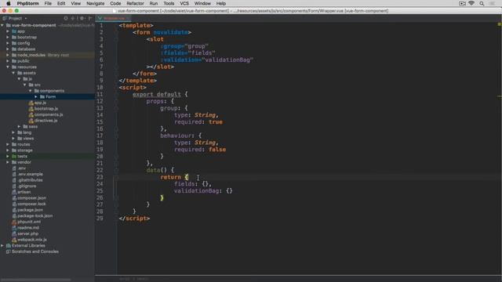Expand External Libraries node

click(2, 245)
